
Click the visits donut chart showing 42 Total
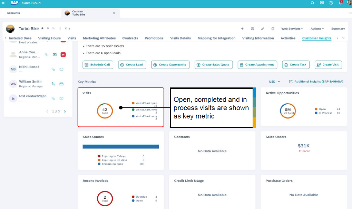tap(105, 111)
